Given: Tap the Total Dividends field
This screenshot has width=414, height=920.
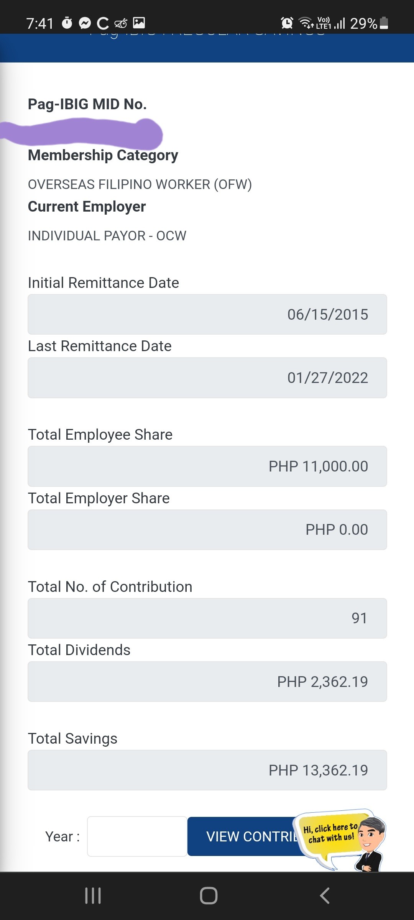Looking at the screenshot, I should tap(207, 682).
